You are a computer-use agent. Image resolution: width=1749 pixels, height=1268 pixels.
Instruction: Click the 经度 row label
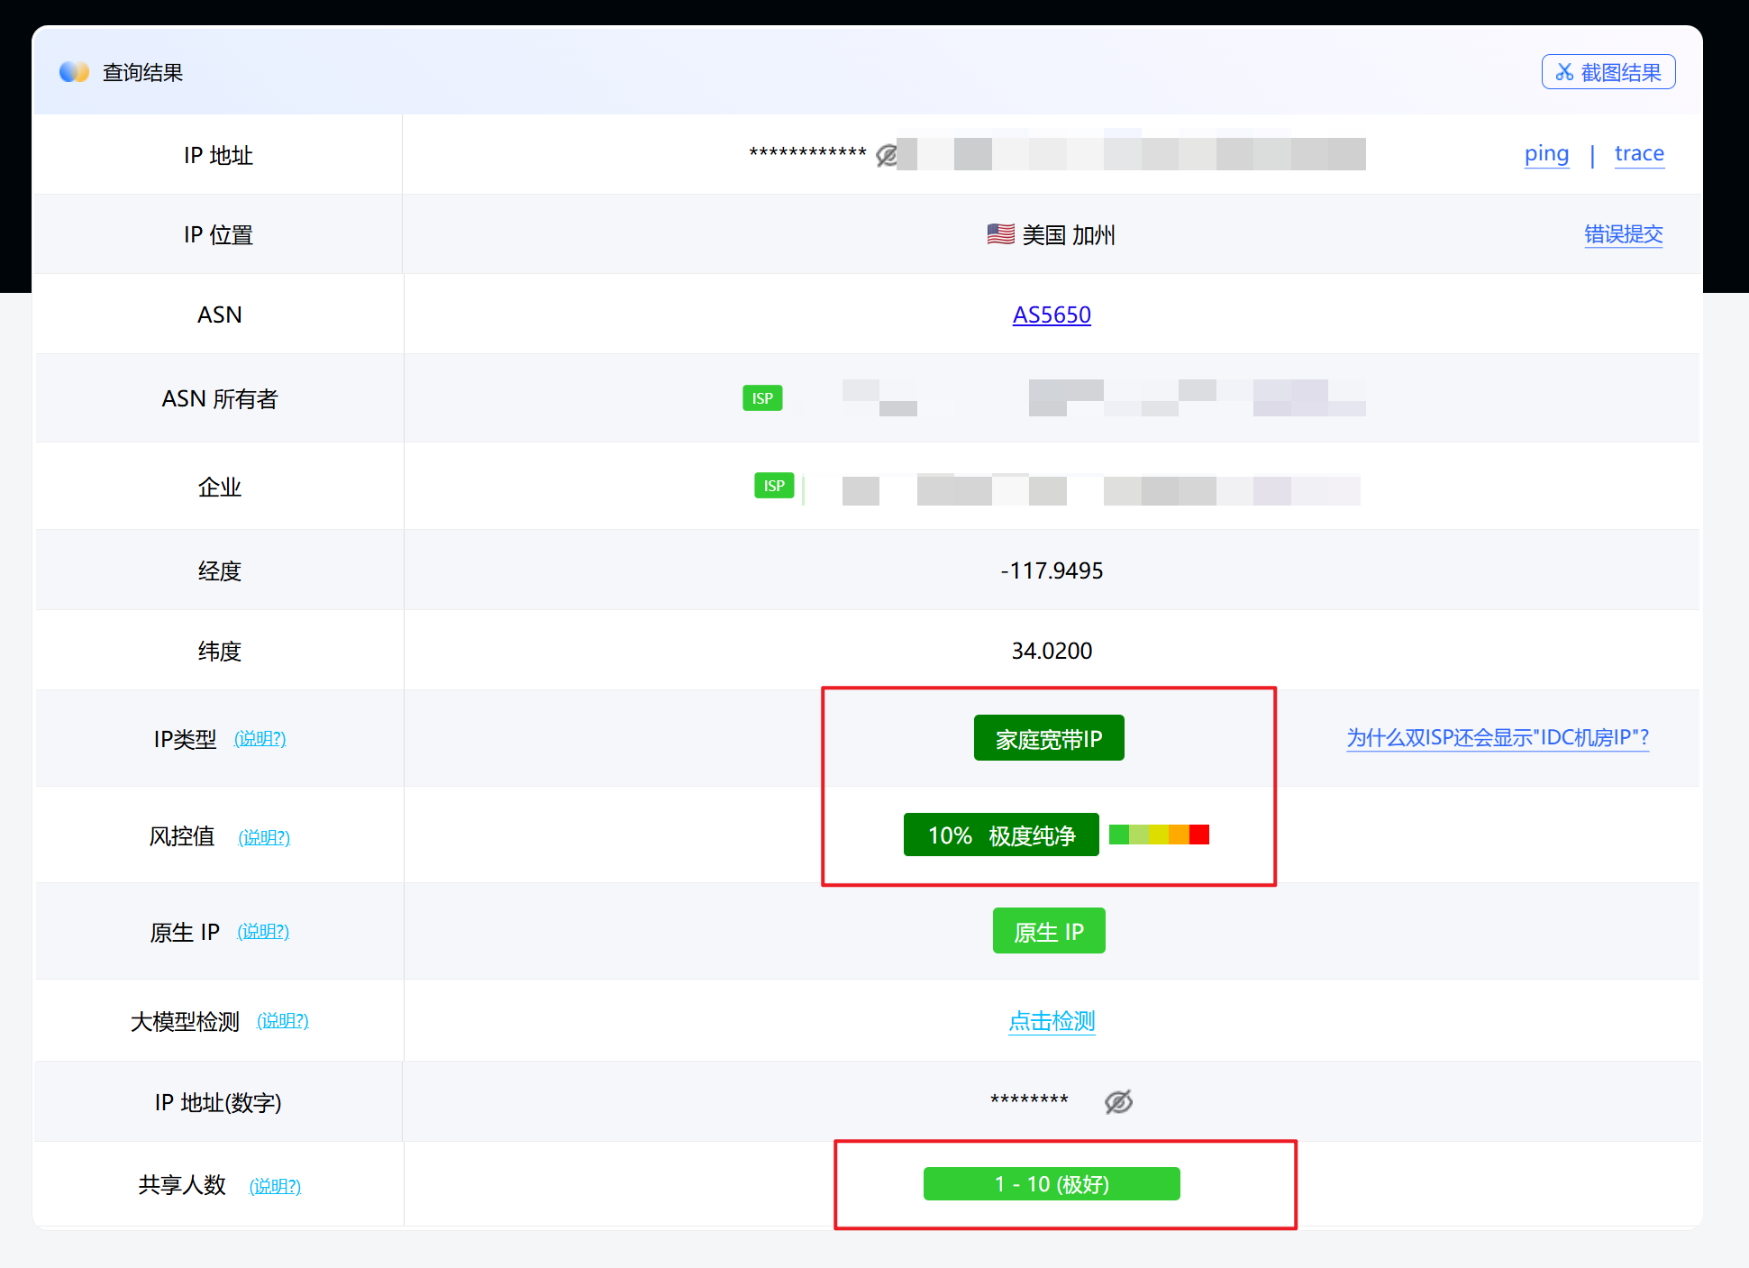click(219, 570)
